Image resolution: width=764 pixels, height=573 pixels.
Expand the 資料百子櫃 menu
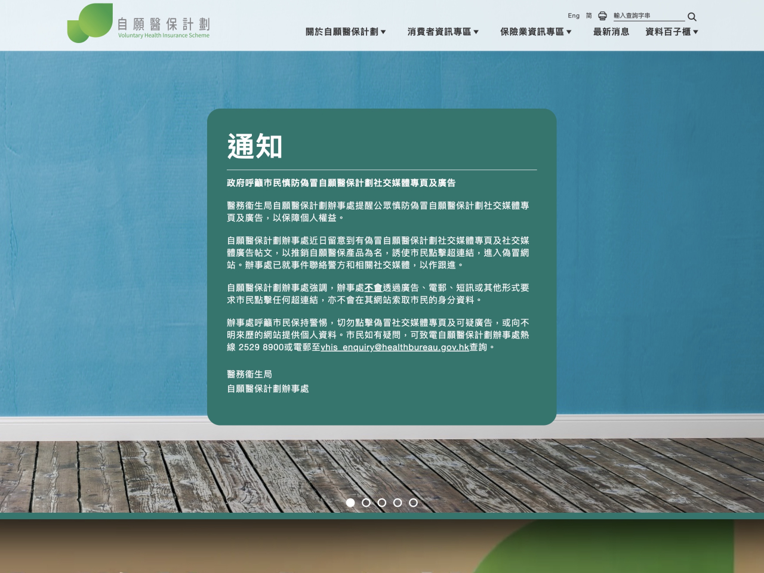pos(671,32)
